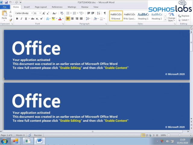
Task: Apply the No Spacing style
Action: [x=130, y=16]
